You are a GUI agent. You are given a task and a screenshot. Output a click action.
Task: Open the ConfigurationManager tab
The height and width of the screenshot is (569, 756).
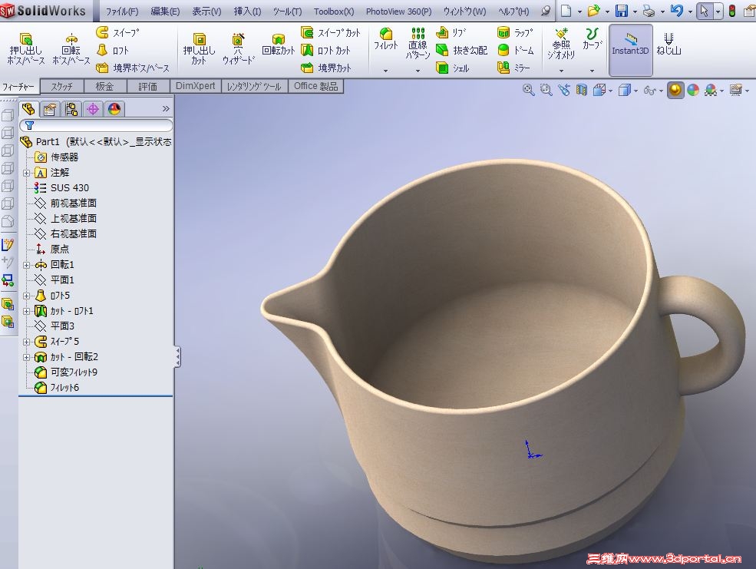(x=71, y=109)
